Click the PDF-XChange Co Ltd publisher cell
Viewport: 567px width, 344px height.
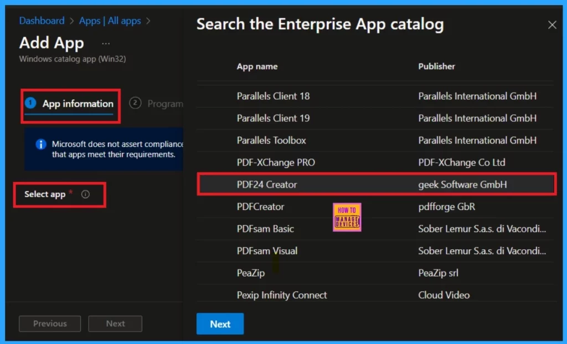461,162
